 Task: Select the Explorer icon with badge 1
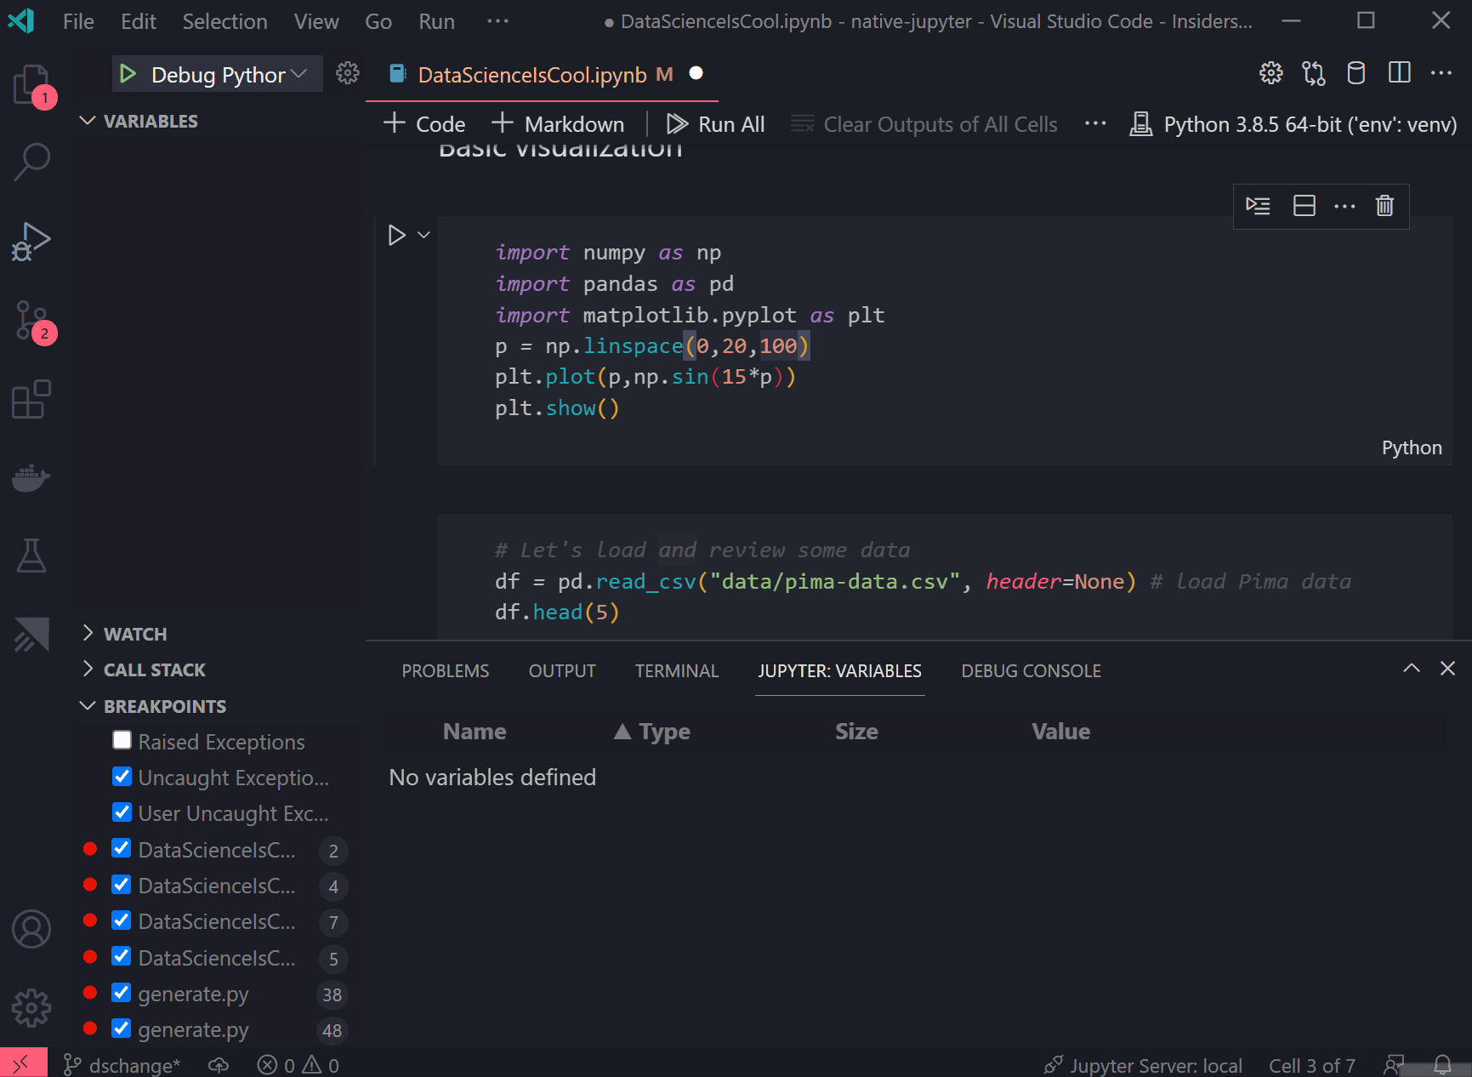pyautogui.click(x=31, y=84)
